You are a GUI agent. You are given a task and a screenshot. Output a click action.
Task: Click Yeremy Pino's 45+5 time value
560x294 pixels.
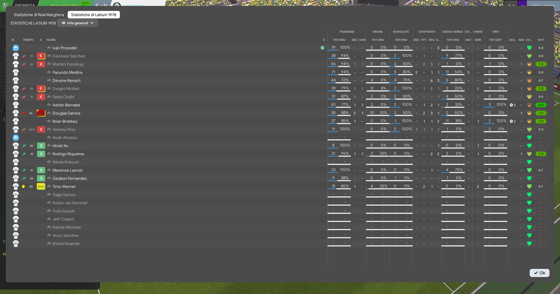tap(31, 130)
